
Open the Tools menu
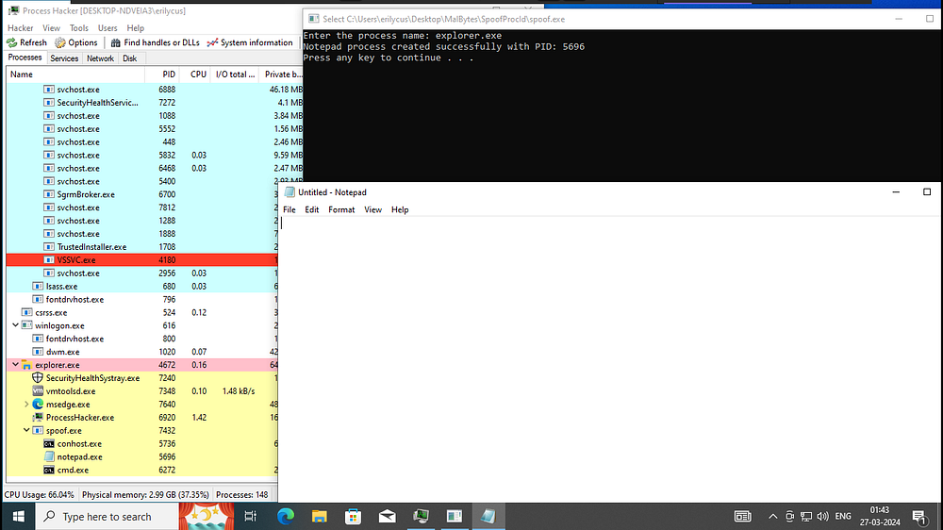(x=79, y=27)
